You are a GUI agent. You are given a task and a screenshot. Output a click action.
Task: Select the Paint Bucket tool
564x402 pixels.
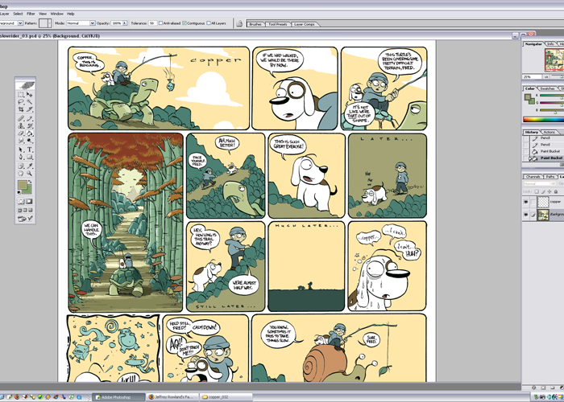click(x=30, y=133)
